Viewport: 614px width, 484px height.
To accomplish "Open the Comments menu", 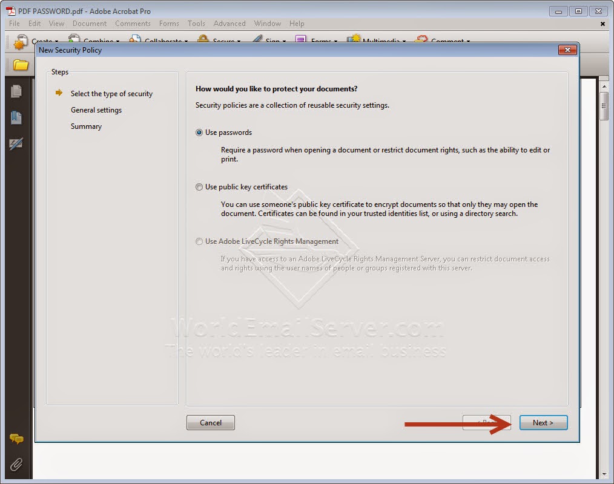I will click(133, 24).
